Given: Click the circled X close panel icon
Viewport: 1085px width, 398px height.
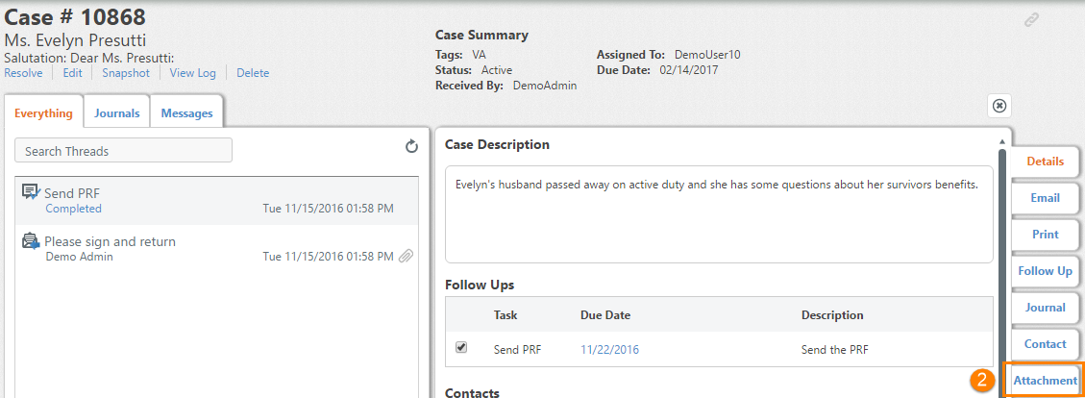Looking at the screenshot, I should [999, 106].
